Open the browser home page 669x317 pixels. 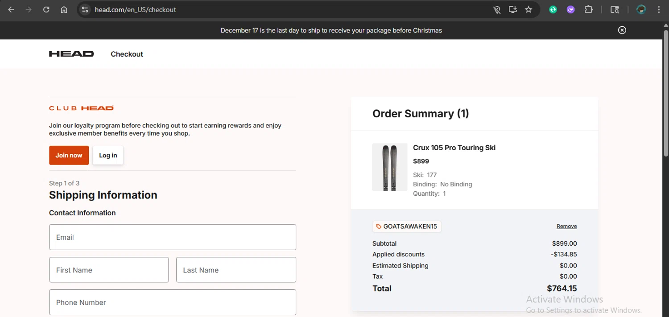coord(64,9)
